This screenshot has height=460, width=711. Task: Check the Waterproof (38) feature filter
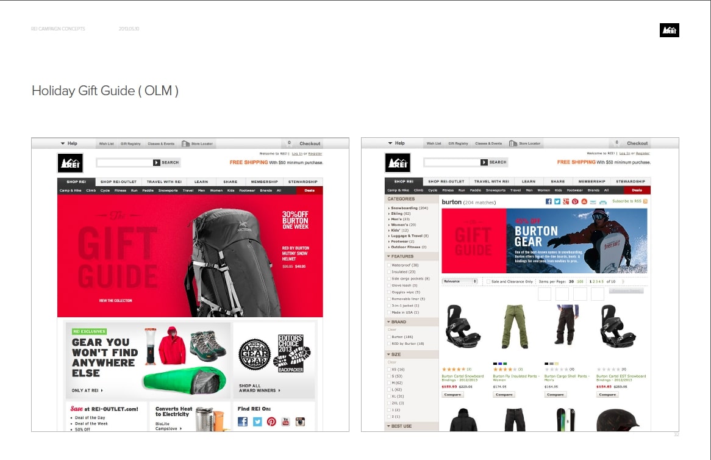pos(389,265)
